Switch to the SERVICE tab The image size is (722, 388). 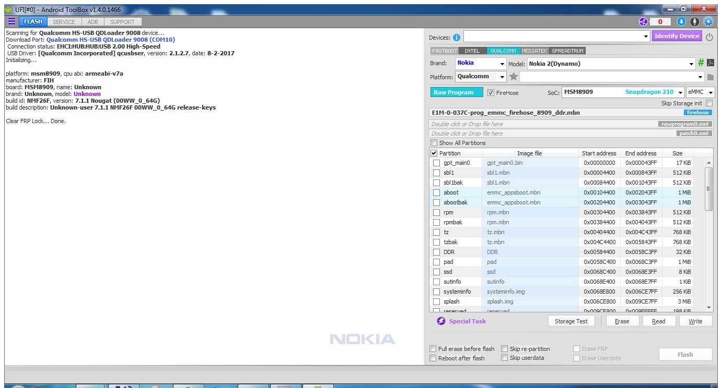pyautogui.click(x=64, y=22)
